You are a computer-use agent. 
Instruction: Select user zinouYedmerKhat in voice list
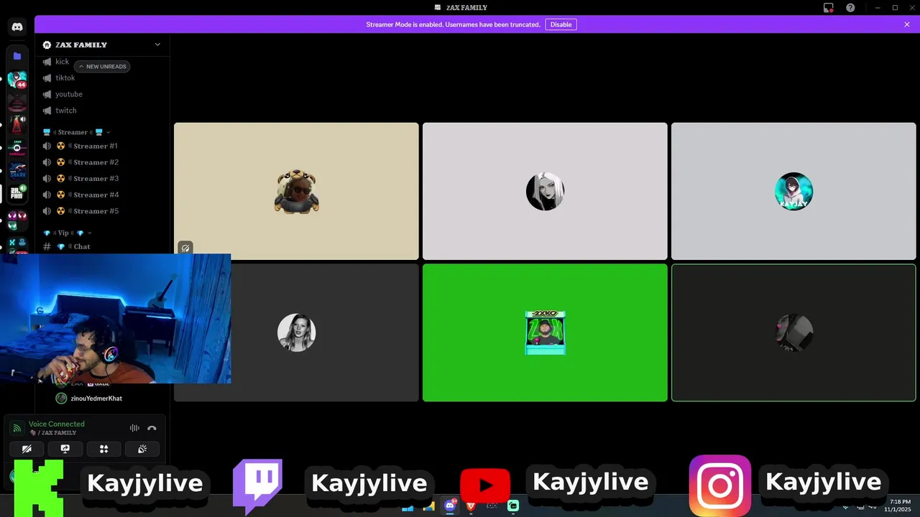pos(96,398)
